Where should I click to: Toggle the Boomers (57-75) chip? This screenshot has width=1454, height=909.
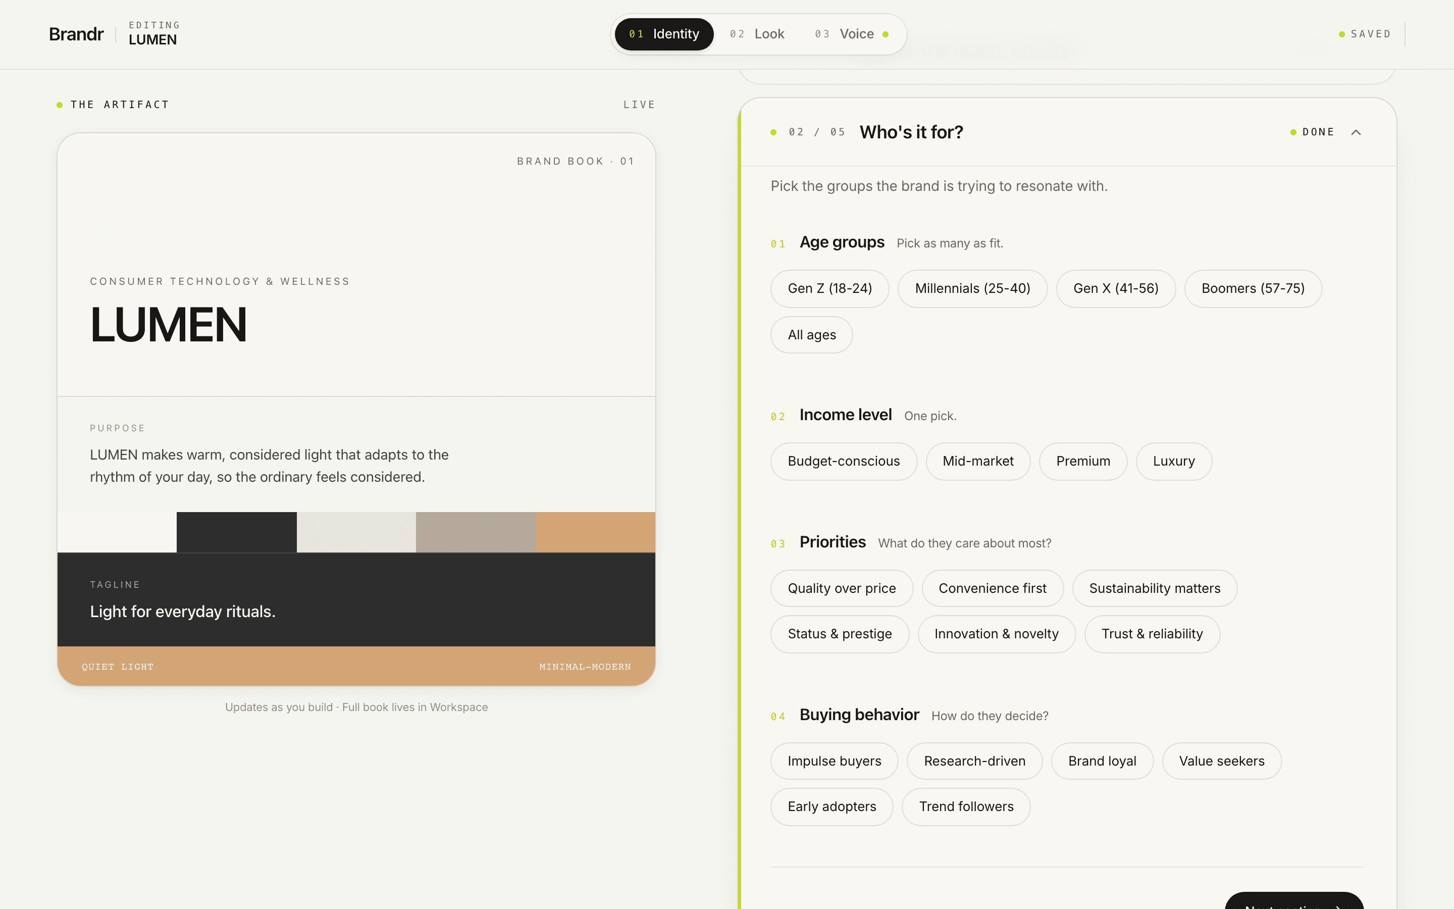tap(1253, 288)
